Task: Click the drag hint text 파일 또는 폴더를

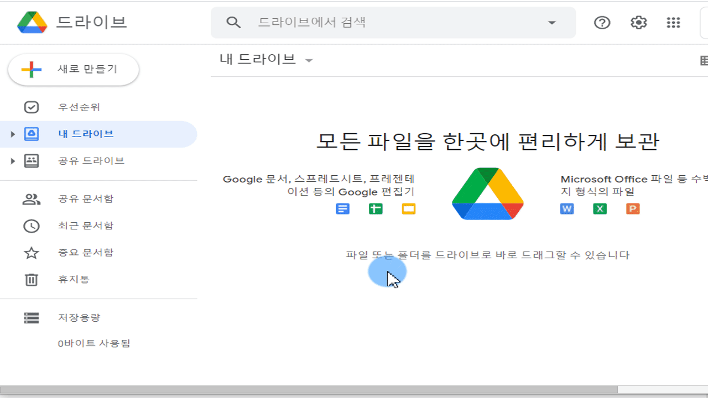Action: click(x=388, y=255)
